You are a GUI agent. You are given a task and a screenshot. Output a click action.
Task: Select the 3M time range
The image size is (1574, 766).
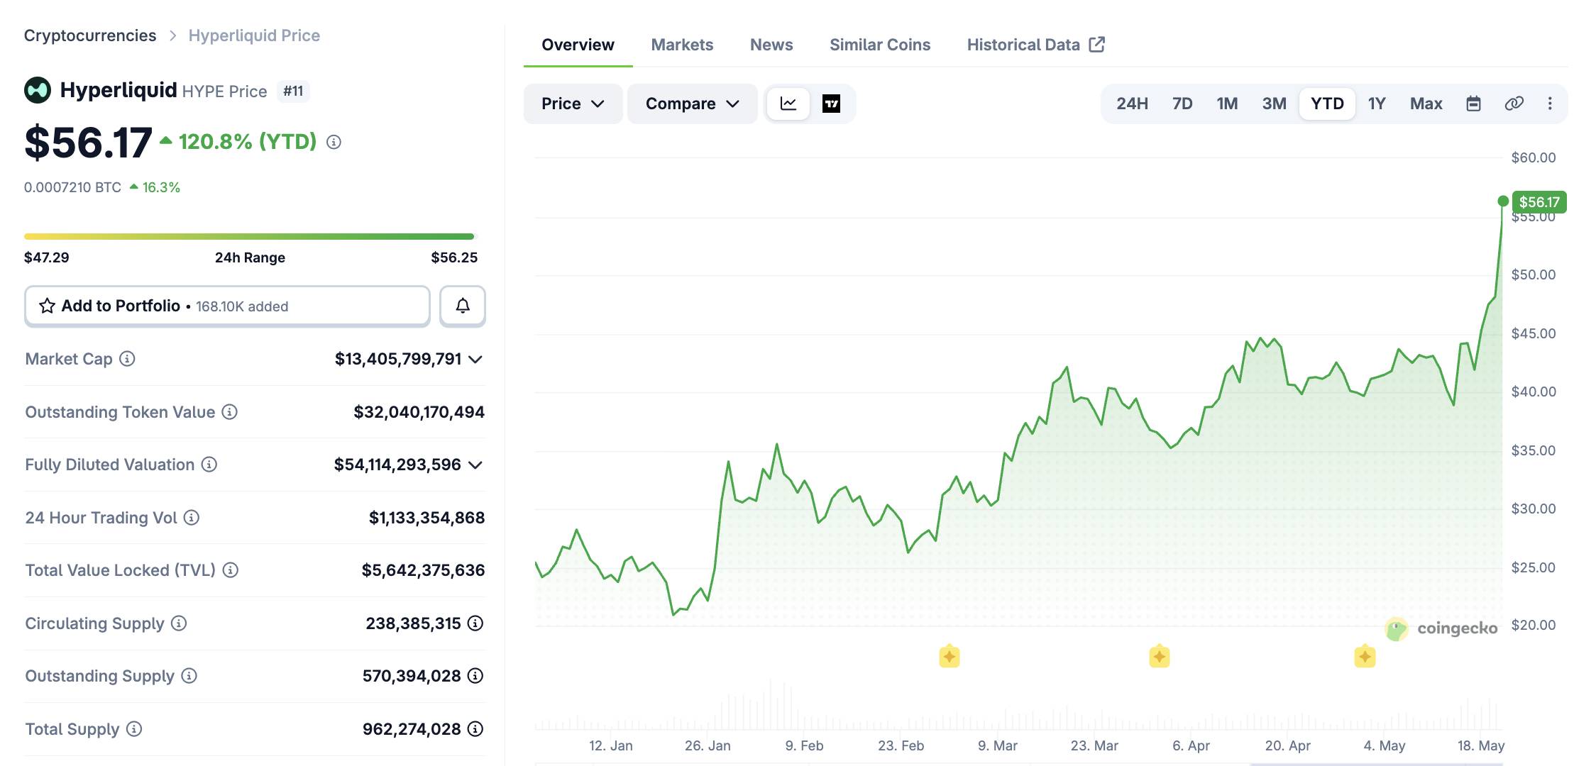click(1274, 104)
